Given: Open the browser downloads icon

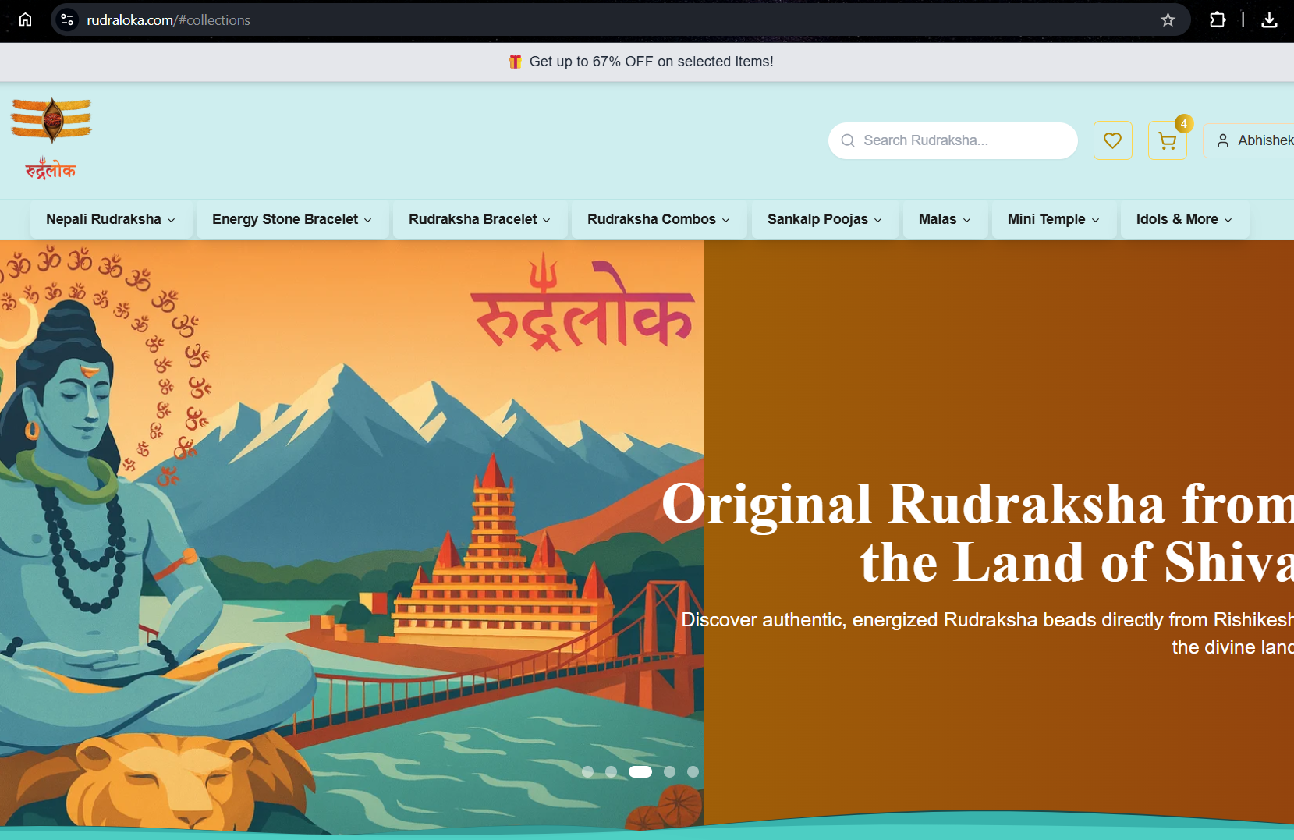Looking at the screenshot, I should tap(1269, 19).
